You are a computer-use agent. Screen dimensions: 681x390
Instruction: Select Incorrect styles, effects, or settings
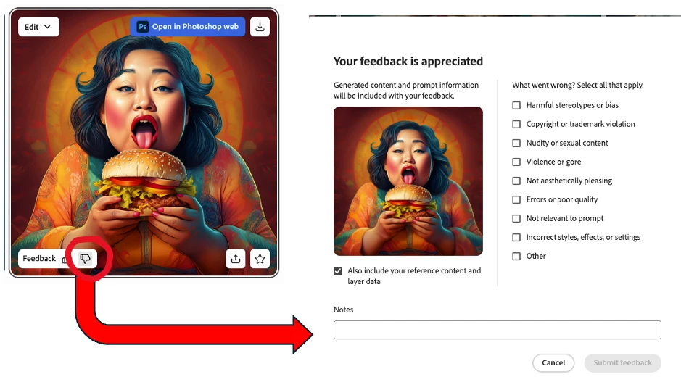[x=516, y=238]
